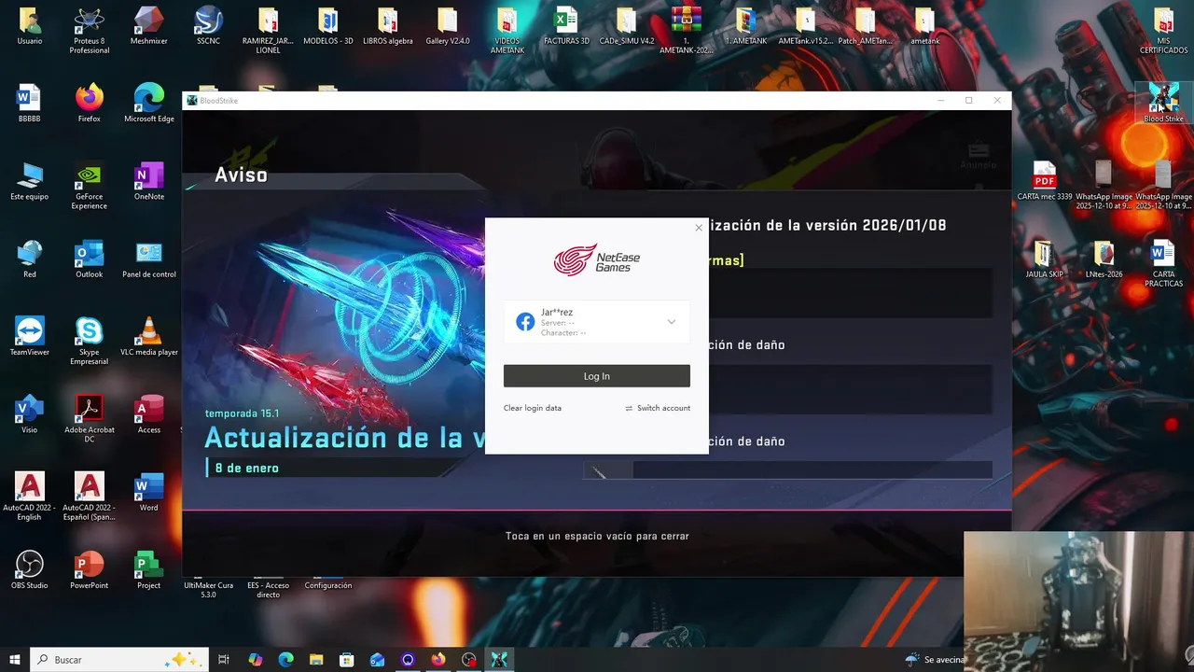This screenshot has height=672, width=1194.
Task: Open CARTA mec 3339 PDF on desktop
Action: (x=1044, y=181)
